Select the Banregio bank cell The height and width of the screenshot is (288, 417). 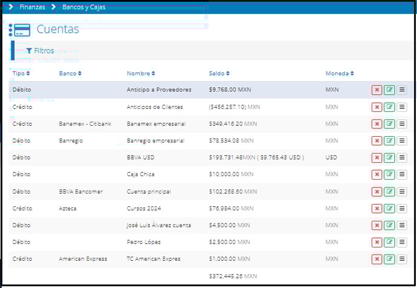71,141
